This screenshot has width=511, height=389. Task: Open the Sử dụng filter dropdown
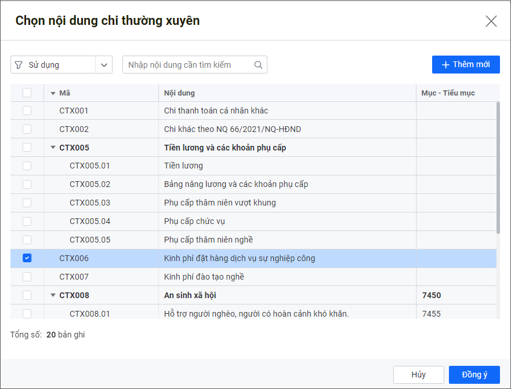[x=104, y=65]
